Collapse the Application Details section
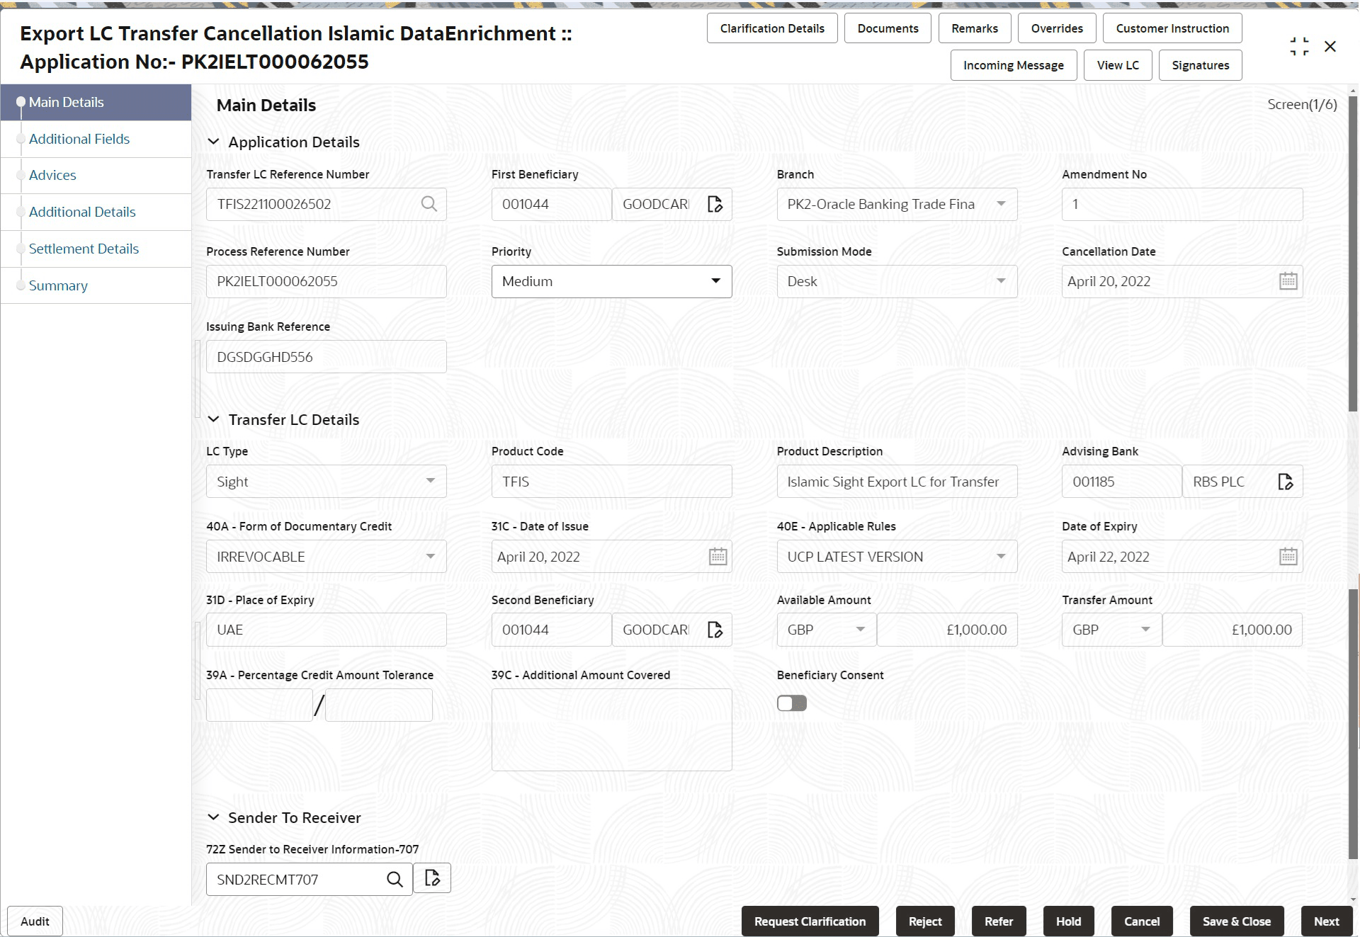 [213, 142]
